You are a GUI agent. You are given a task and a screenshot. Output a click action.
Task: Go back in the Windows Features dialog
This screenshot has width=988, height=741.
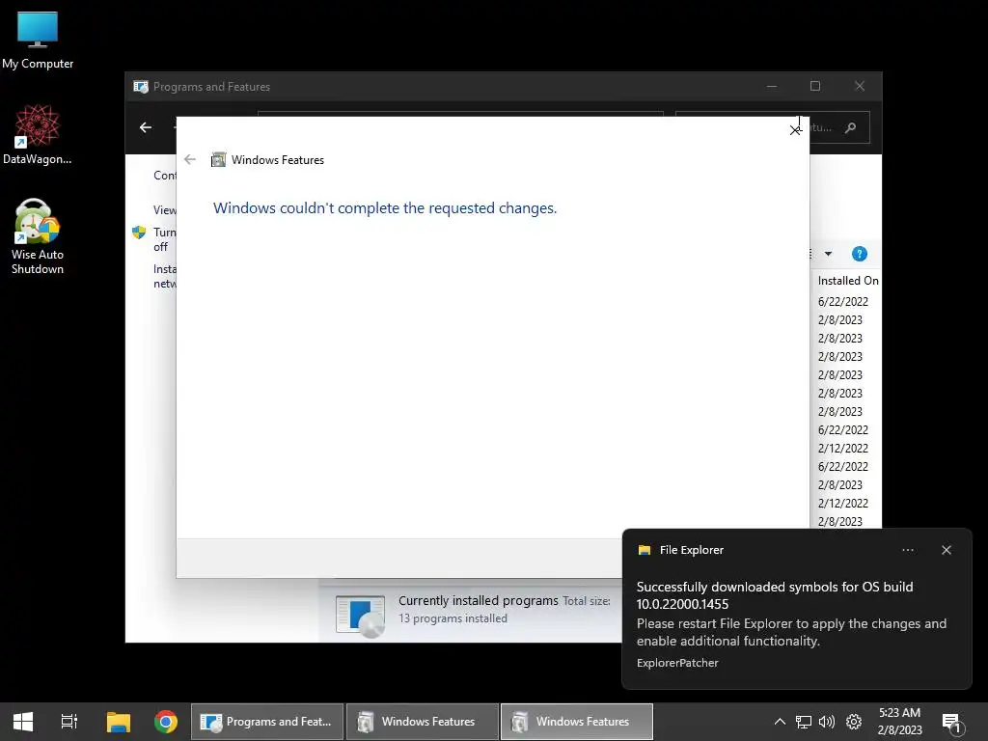tap(190, 159)
